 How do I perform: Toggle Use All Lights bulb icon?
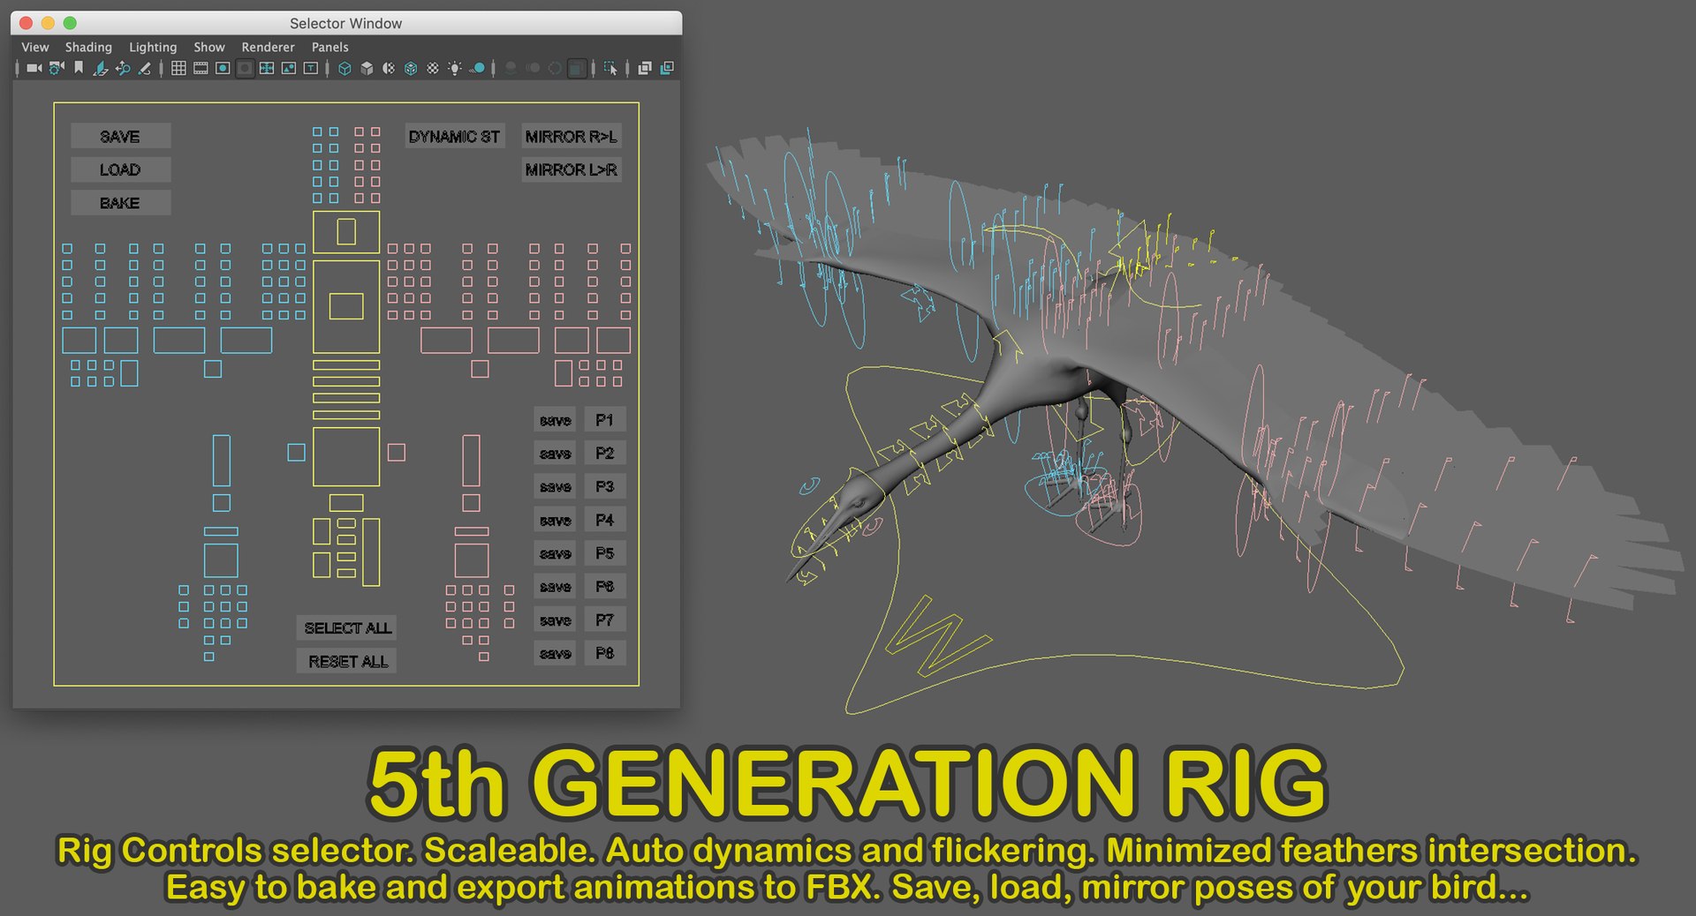[455, 68]
